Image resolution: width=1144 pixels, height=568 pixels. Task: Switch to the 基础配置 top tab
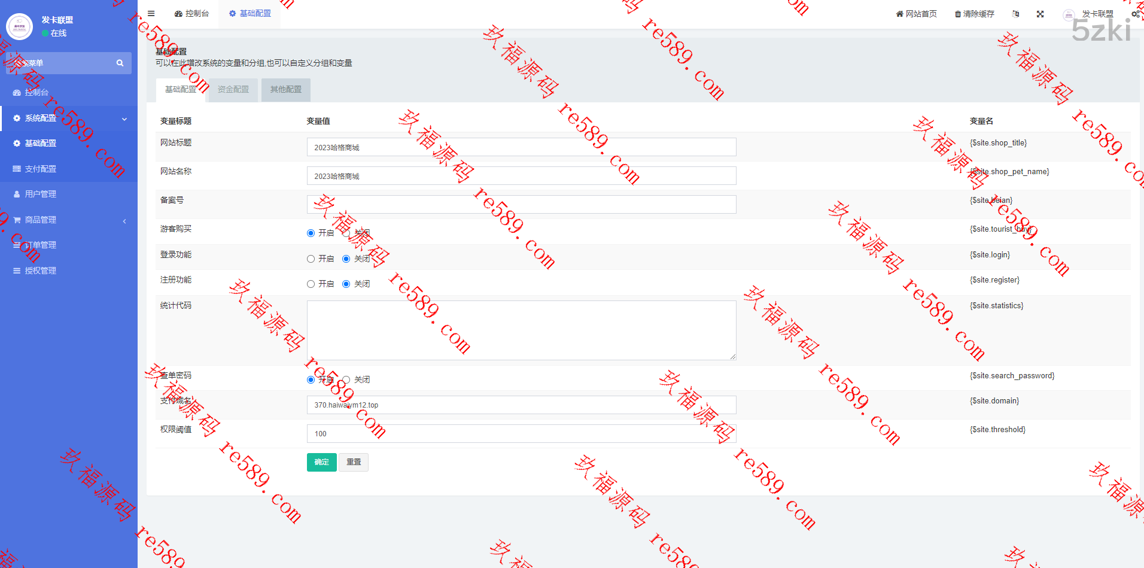tap(250, 14)
